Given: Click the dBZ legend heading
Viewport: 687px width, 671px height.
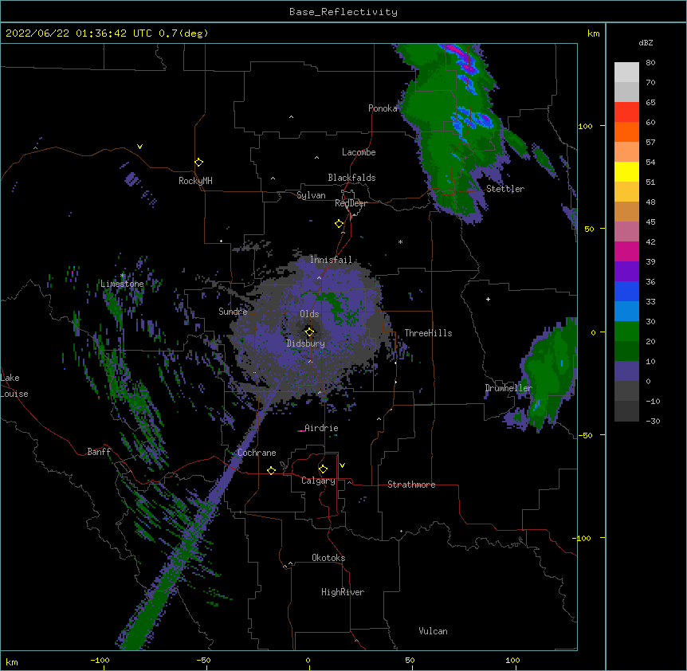Looking at the screenshot, I should click(646, 43).
